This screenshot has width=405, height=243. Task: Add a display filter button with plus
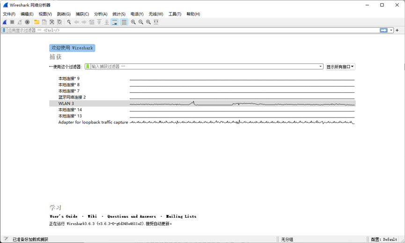pyautogui.click(x=397, y=30)
